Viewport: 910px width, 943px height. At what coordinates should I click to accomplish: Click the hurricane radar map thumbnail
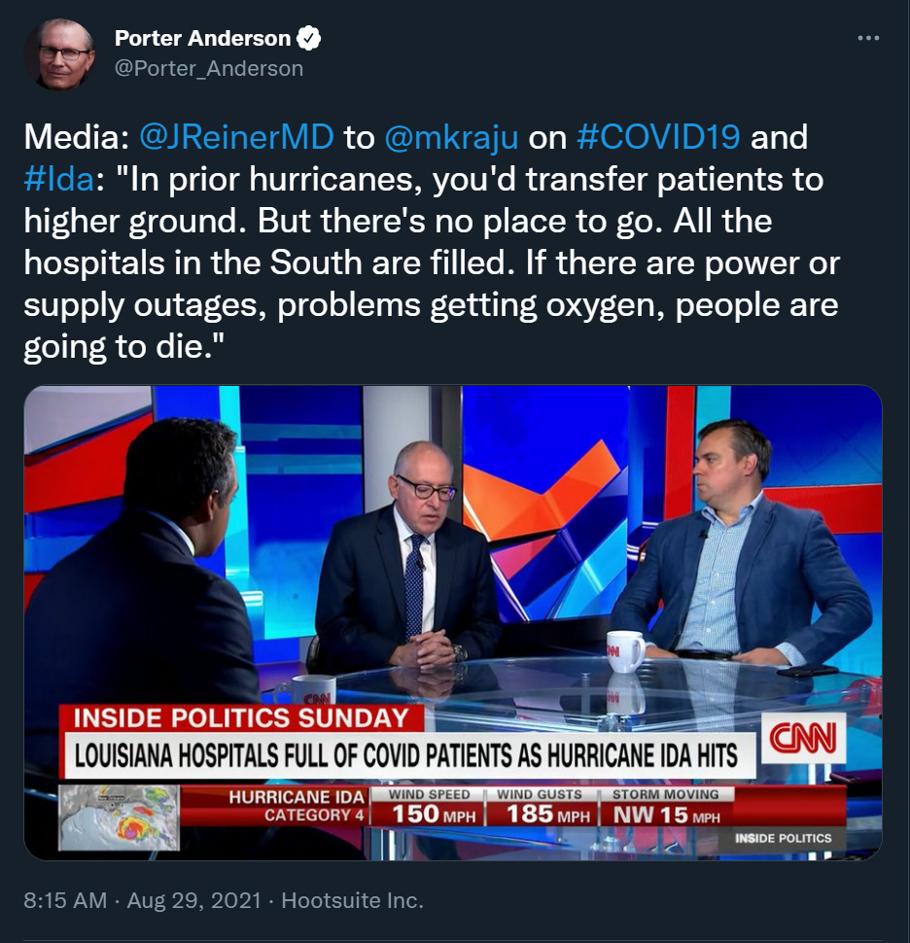[x=119, y=818]
